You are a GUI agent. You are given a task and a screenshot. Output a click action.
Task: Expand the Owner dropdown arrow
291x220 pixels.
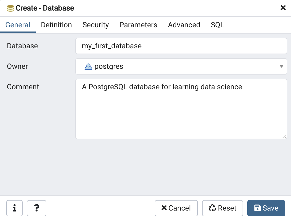pyautogui.click(x=281, y=66)
